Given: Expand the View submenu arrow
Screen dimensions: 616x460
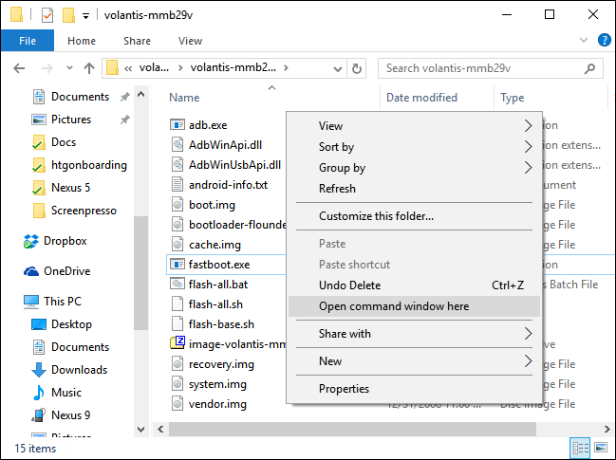Looking at the screenshot, I should coord(529,125).
